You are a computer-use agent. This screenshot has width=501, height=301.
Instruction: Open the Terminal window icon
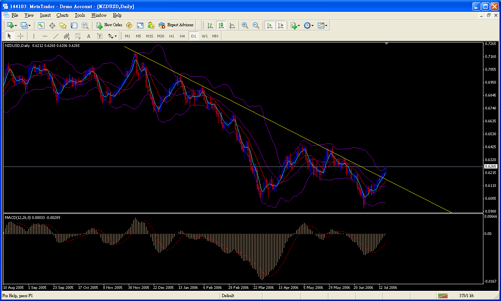coord(74,25)
